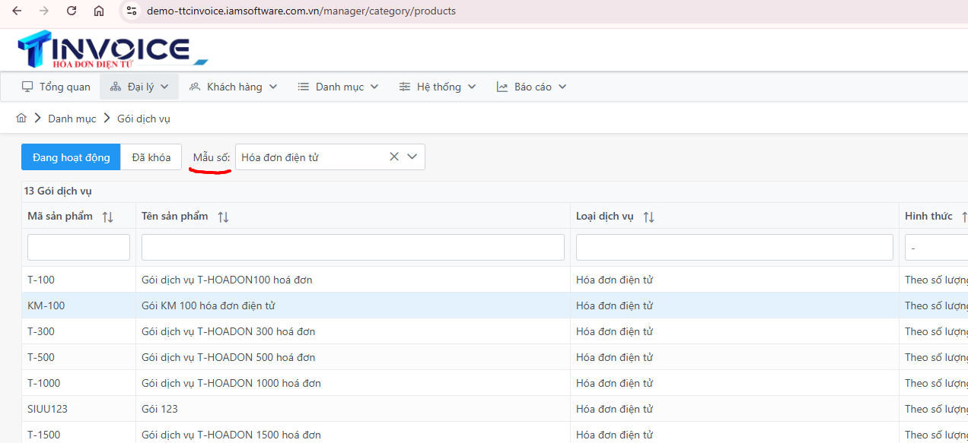Click Gói KM 100 hóa đơn điện tử

coord(209,305)
